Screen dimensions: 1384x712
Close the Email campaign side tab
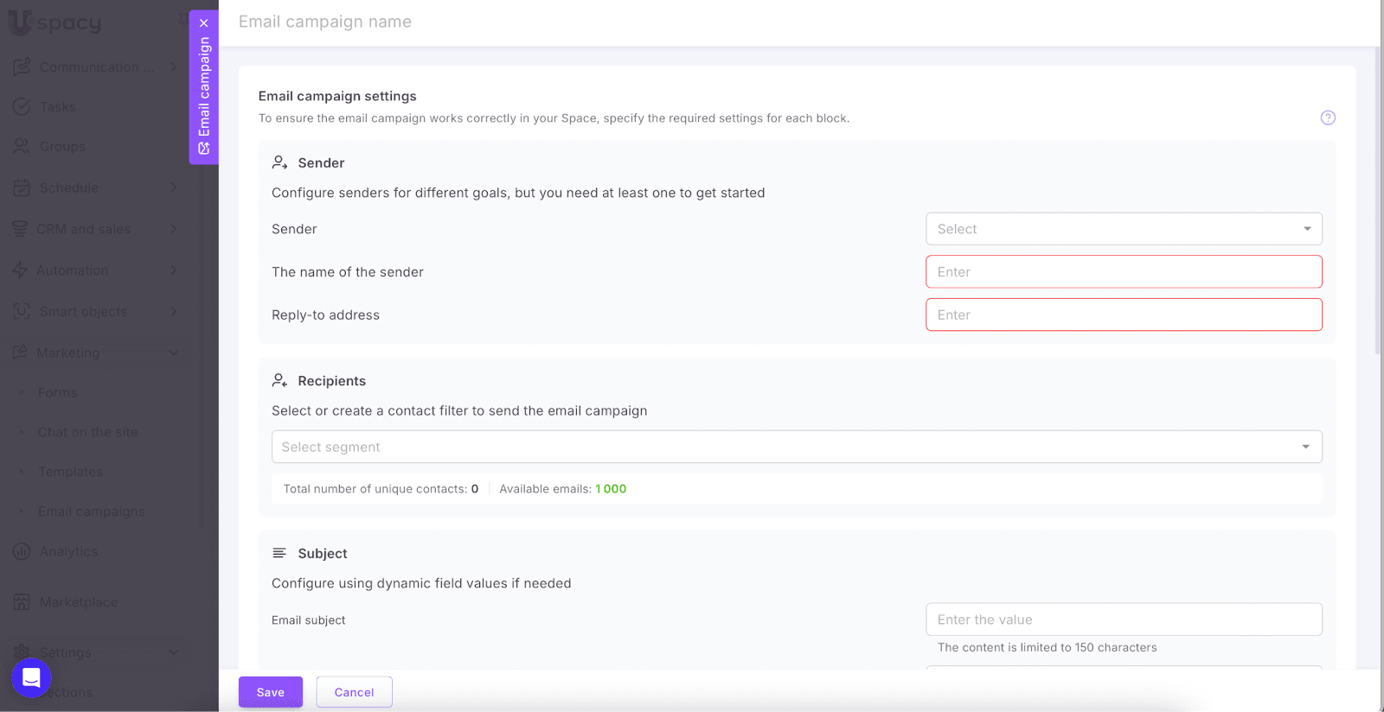[204, 23]
